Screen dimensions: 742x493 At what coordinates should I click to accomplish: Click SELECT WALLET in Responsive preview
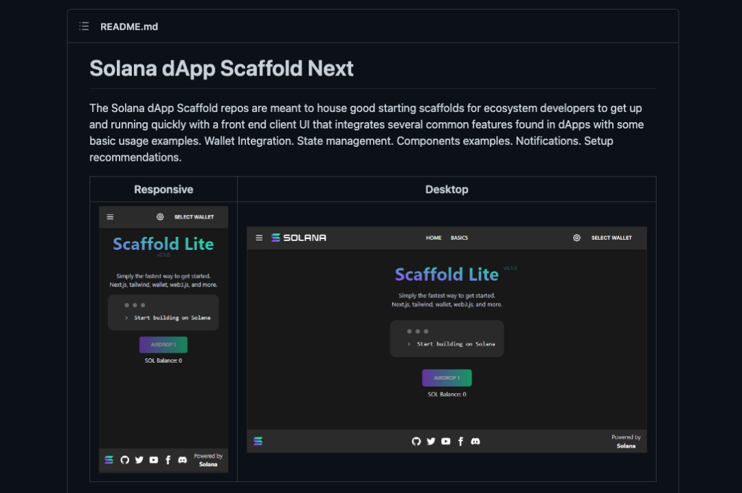click(x=194, y=217)
